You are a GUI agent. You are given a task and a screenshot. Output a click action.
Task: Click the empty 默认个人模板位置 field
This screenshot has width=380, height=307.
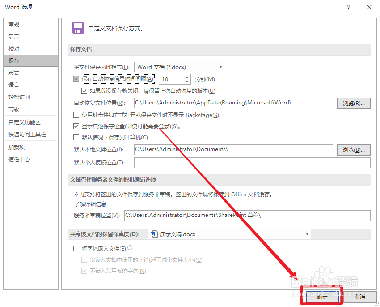pos(252,163)
